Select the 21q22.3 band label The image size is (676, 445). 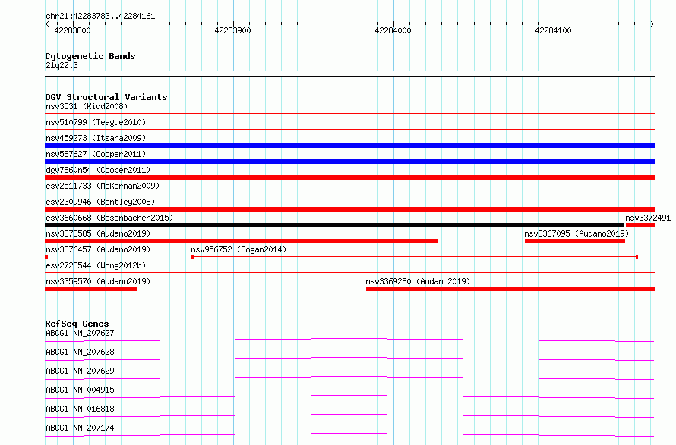click(x=62, y=65)
